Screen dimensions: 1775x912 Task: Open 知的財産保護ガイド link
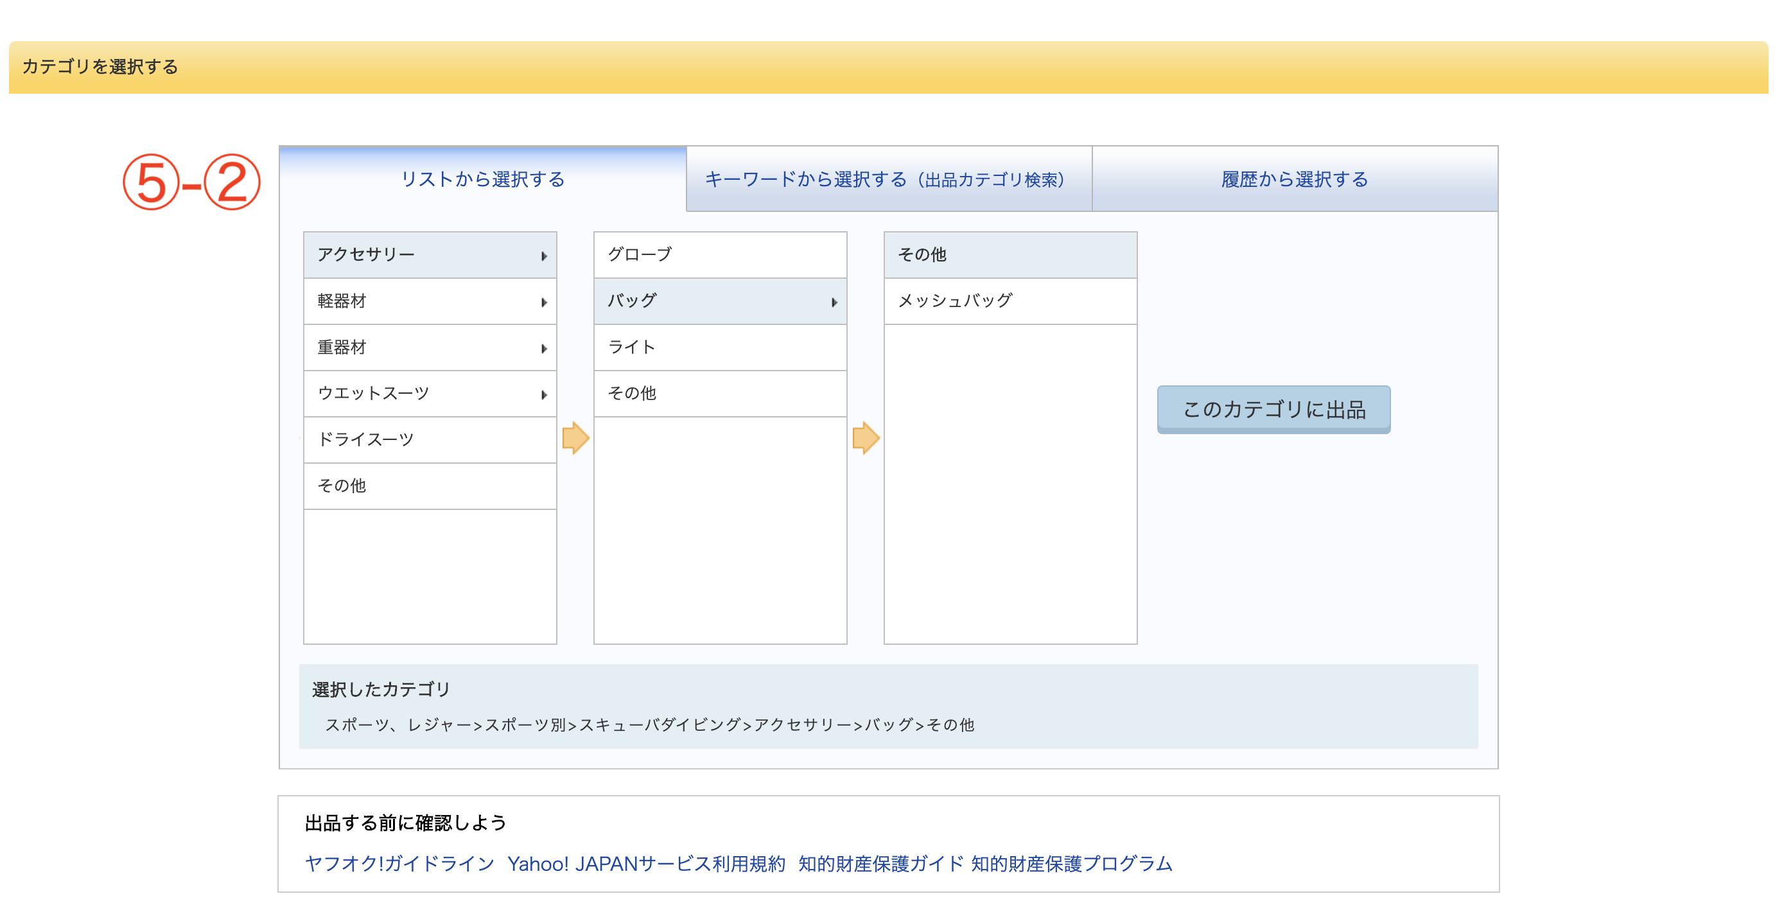click(x=880, y=863)
